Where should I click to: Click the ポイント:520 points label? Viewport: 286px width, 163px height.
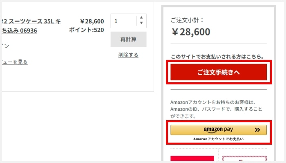click(x=86, y=30)
